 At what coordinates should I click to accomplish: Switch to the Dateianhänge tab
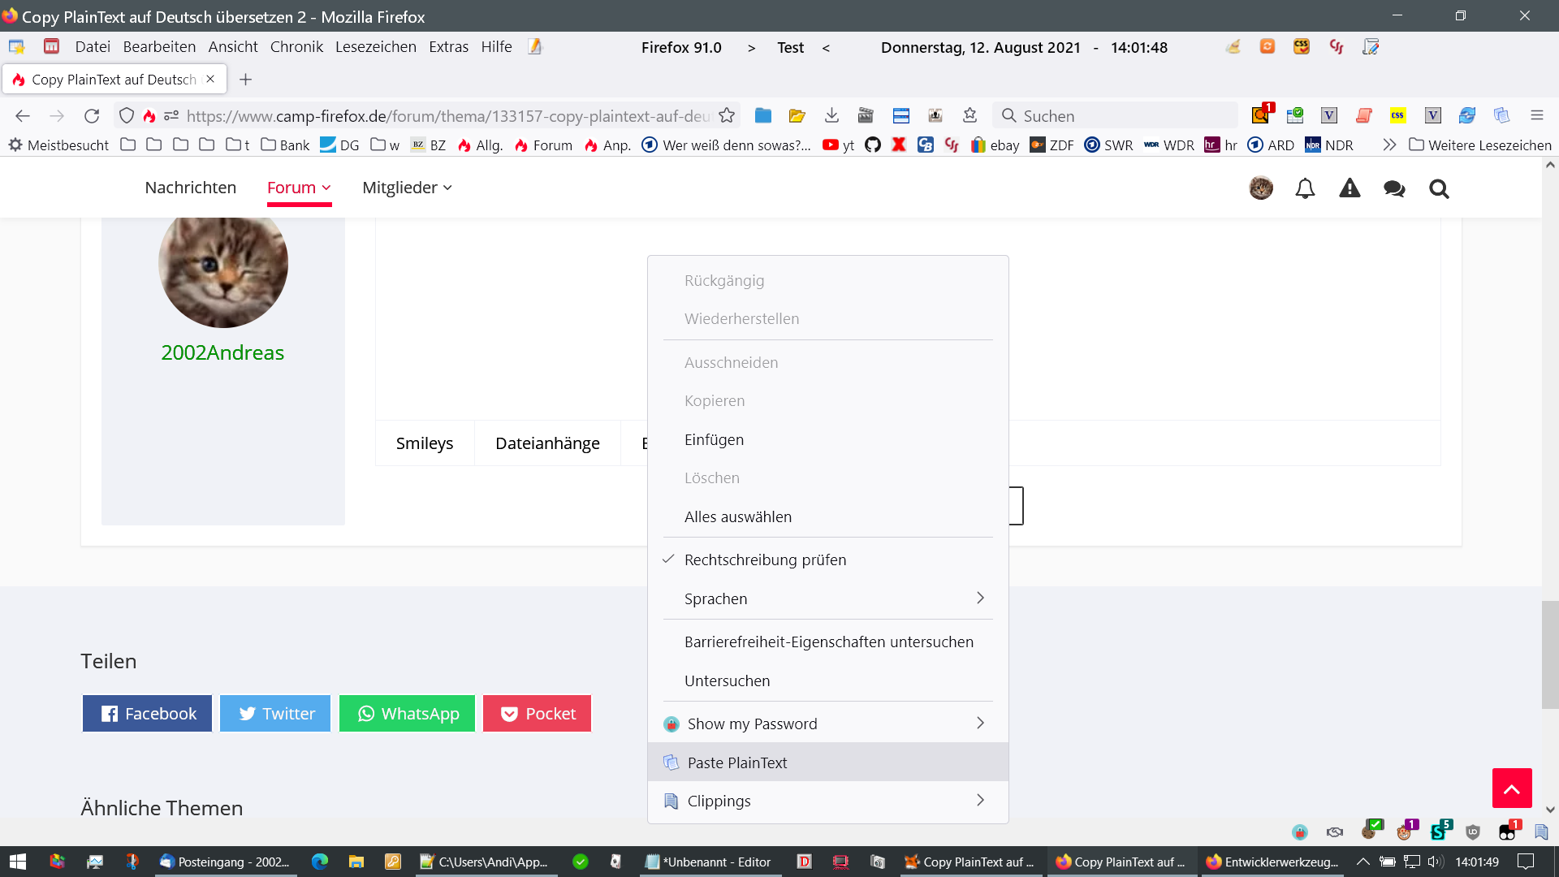click(x=547, y=443)
